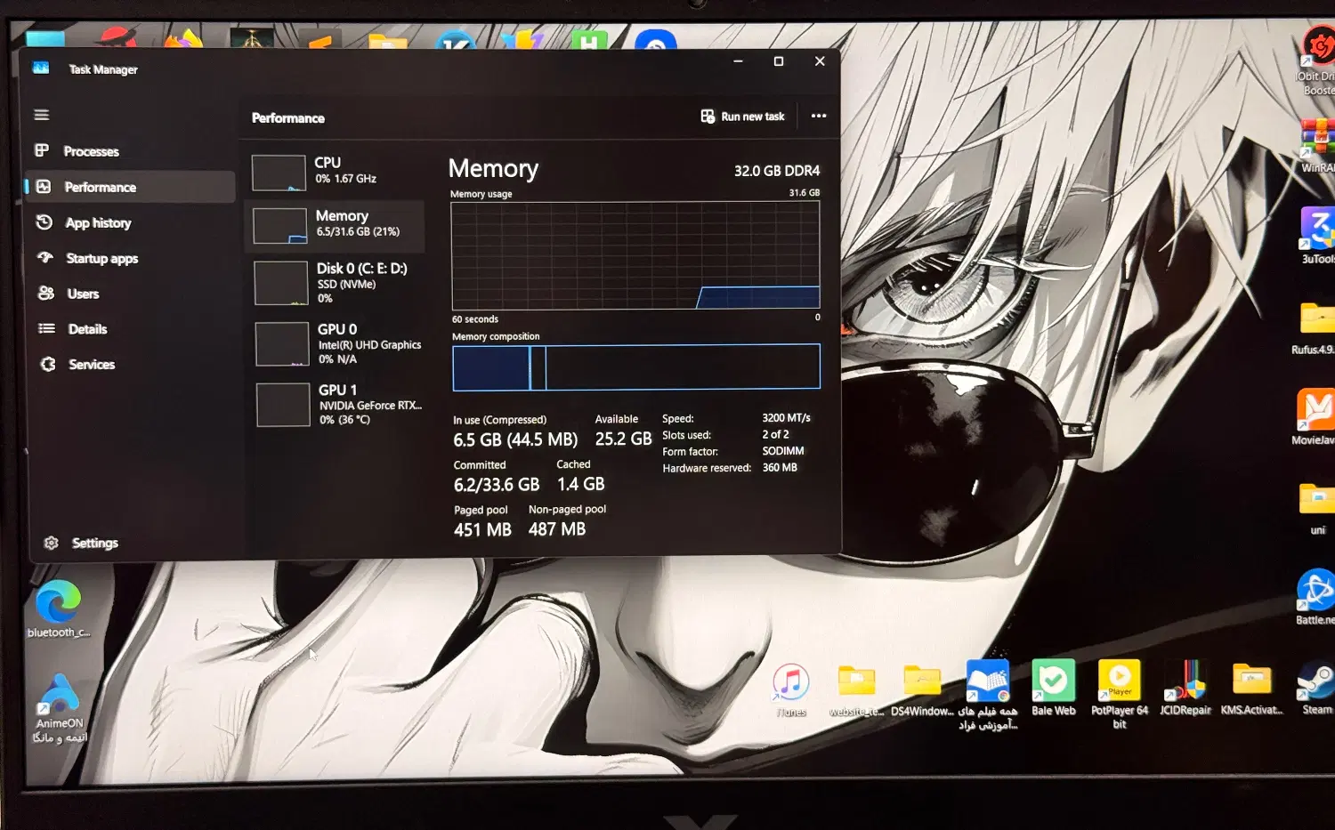Viewport: 1335px width, 830px height.
Task: Select the Bale Web desktop icon
Action: [1054, 689]
